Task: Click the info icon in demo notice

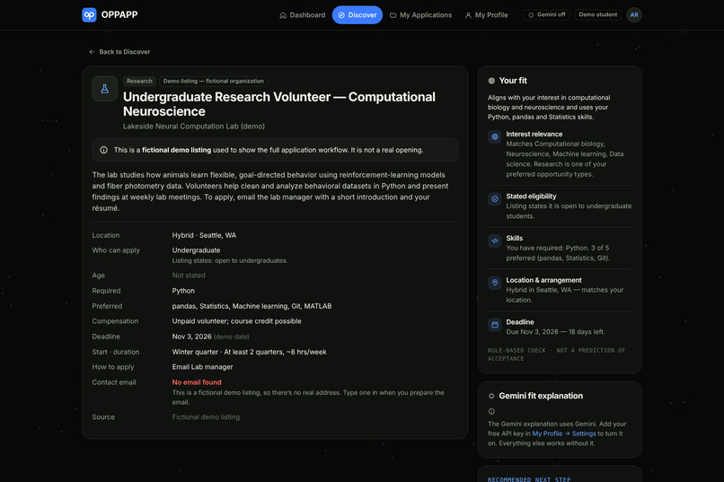Action: pyautogui.click(x=104, y=150)
